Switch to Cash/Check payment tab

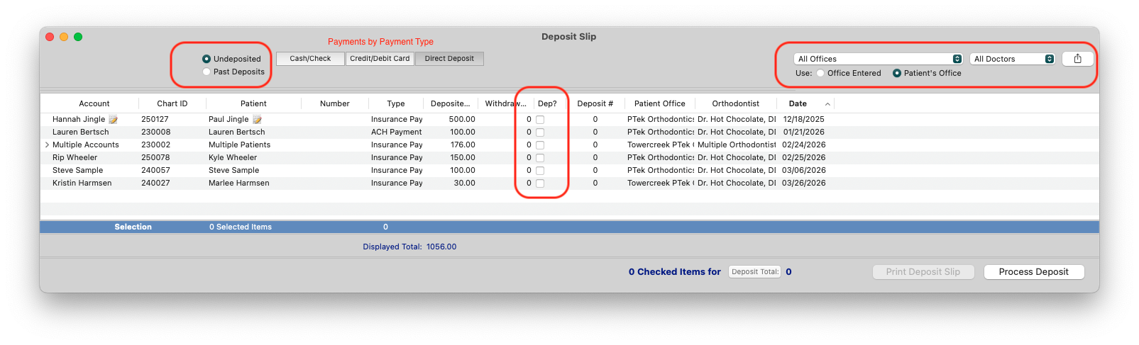[310, 59]
